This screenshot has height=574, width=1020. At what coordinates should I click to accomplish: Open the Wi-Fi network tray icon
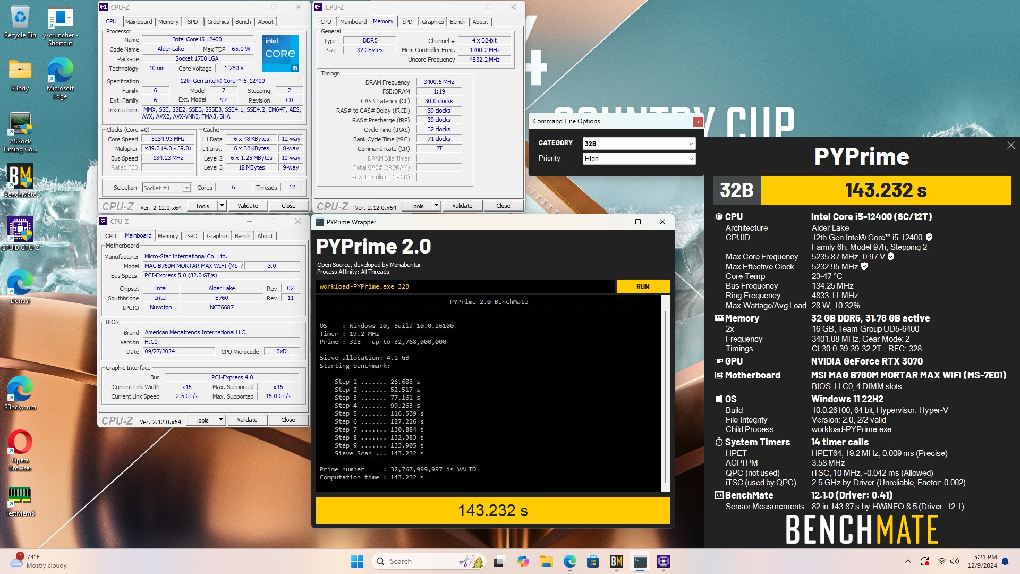pyautogui.click(x=941, y=561)
